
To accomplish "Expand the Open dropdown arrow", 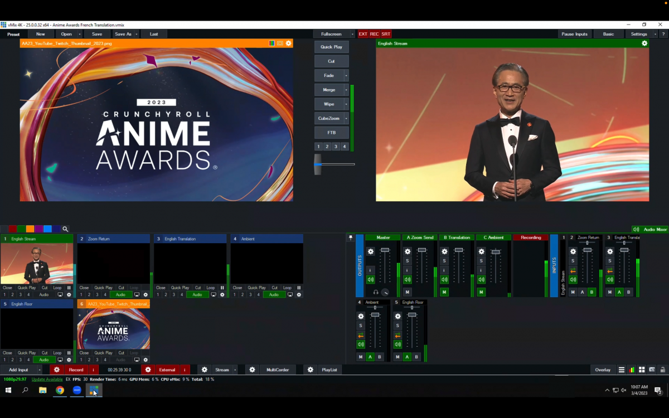I will pyautogui.click(x=80, y=34).
